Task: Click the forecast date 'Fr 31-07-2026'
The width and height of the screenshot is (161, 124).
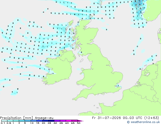Action: (106, 118)
